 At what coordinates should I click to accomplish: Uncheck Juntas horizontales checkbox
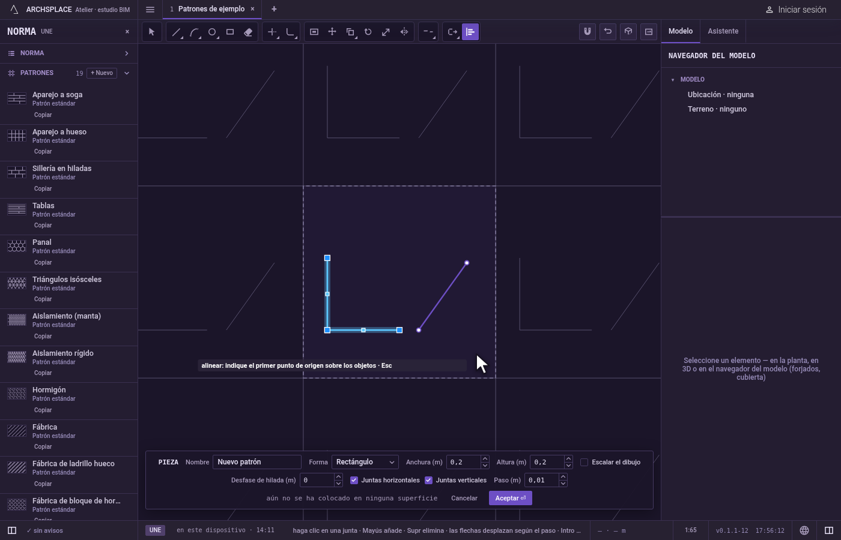coord(354,480)
